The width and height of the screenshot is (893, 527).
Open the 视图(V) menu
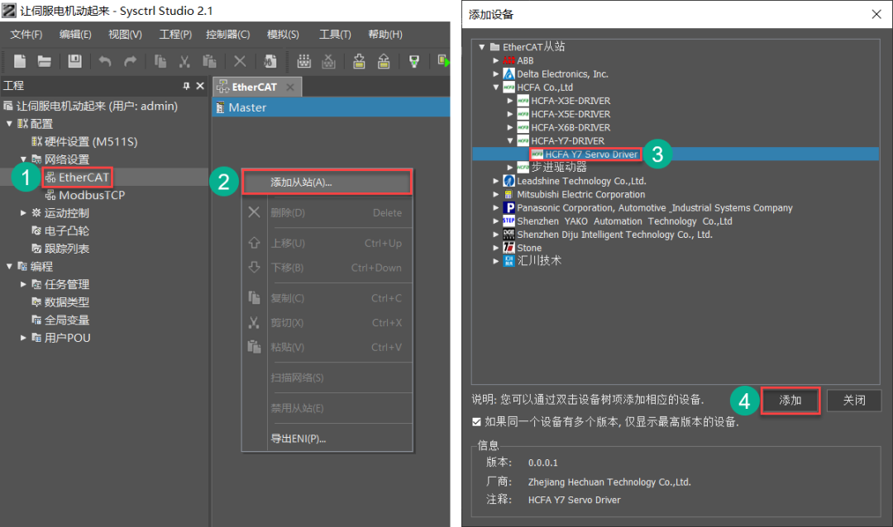click(126, 34)
